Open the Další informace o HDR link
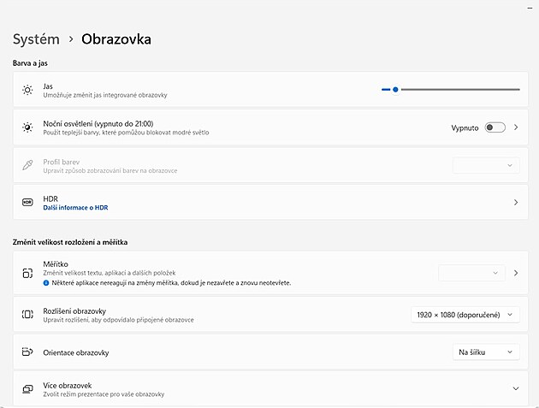The width and height of the screenshot is (539, 408). click(75, 208)
